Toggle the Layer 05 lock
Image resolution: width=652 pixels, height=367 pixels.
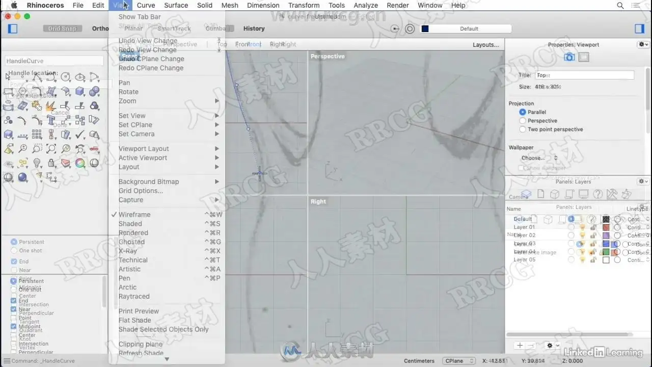click(x=593, y=260)
